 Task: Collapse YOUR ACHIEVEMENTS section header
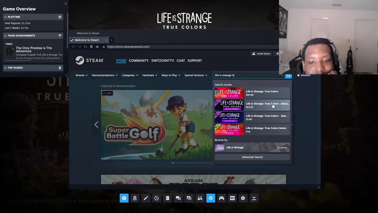pos(33,35)
